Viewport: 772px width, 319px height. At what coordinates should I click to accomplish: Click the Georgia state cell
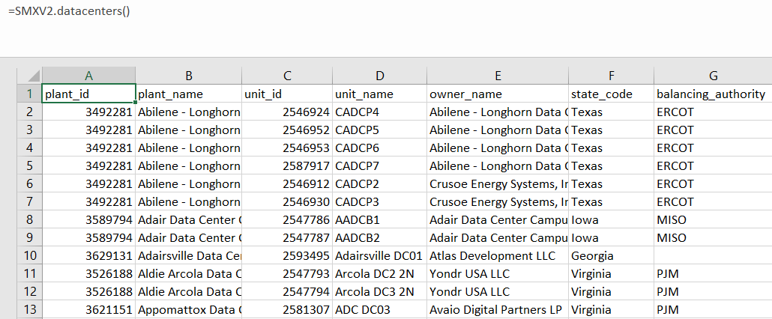coord(611,255)
